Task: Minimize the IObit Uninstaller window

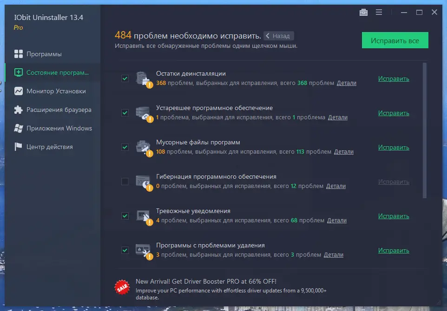Action: 404,12
